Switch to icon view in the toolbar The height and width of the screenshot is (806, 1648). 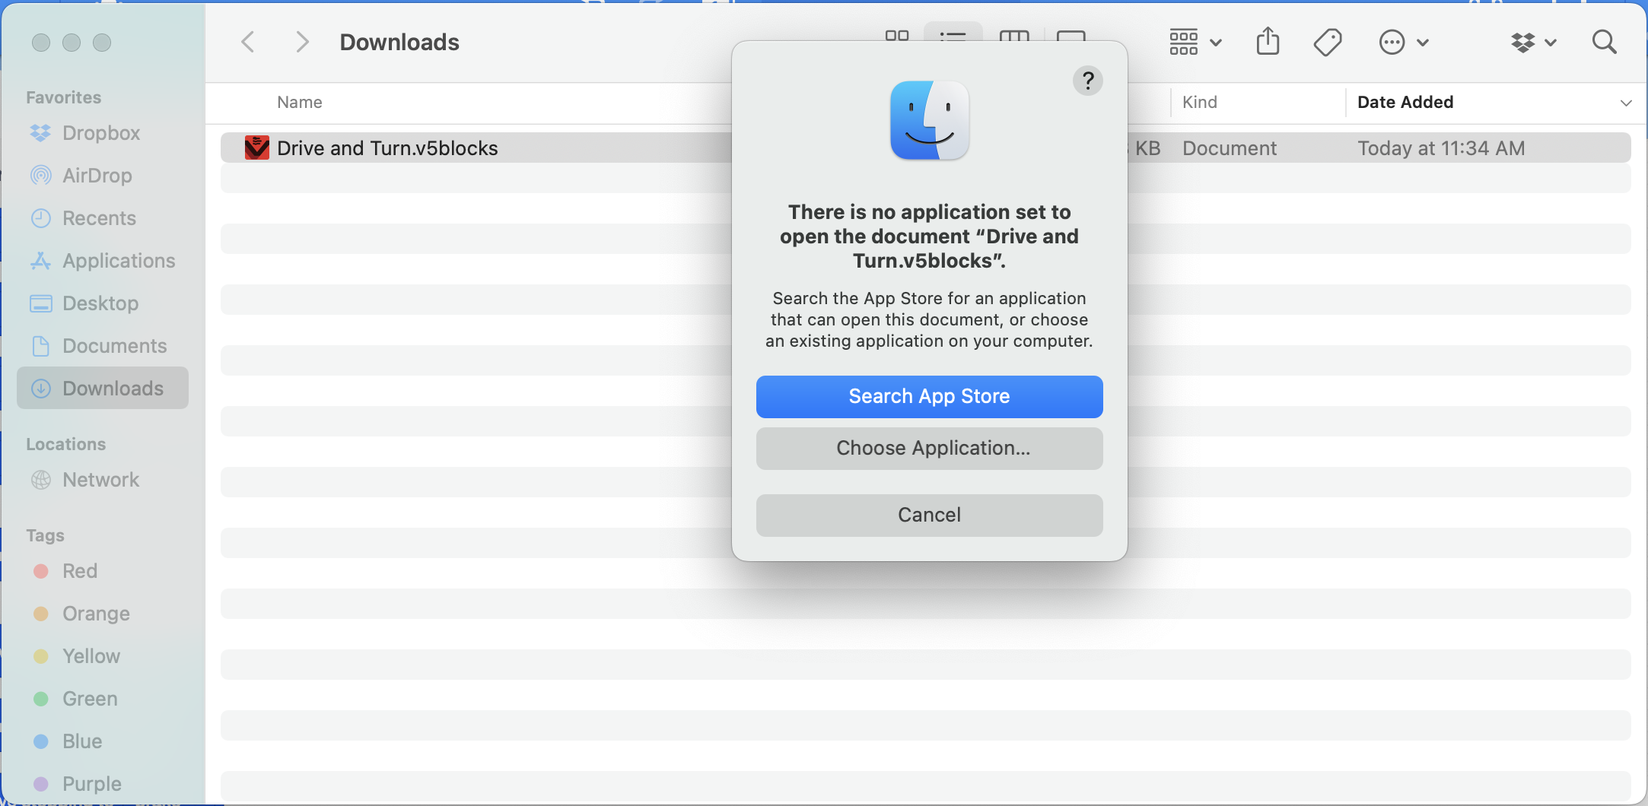(x=897, y=36)
